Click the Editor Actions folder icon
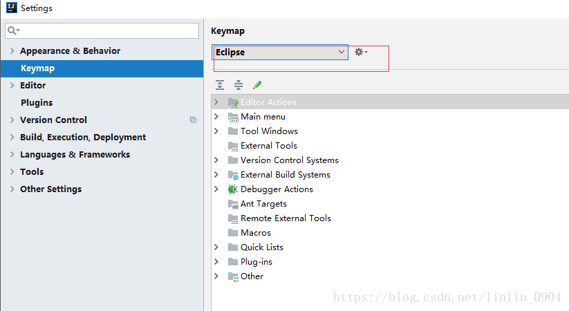 click(x=233, y=102)
